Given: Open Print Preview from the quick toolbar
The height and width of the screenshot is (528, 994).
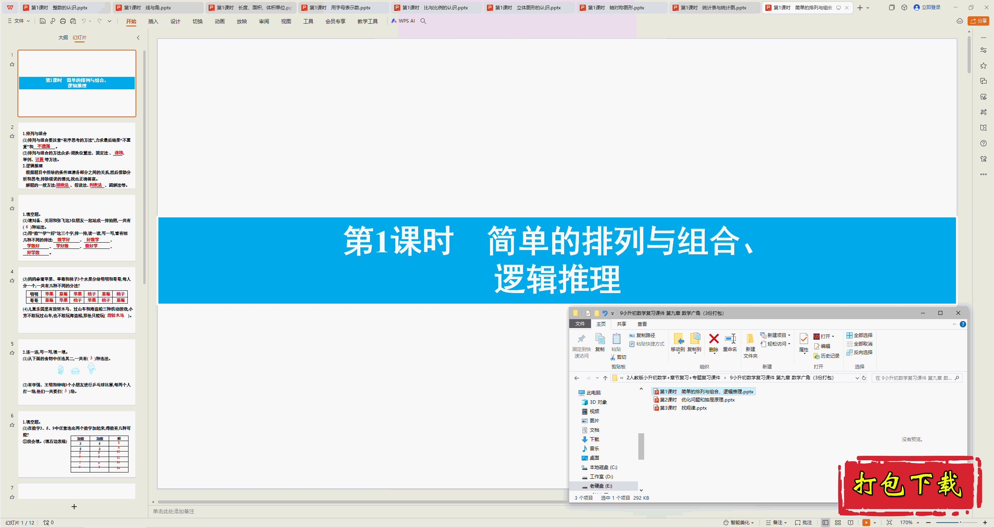Looking at the screenshot, I should coord(73,21).
